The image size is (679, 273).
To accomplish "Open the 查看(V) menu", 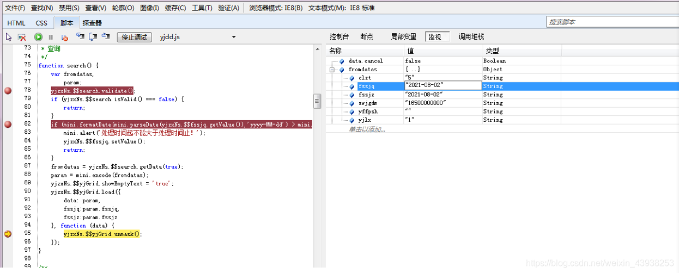I will pos(96,8).
